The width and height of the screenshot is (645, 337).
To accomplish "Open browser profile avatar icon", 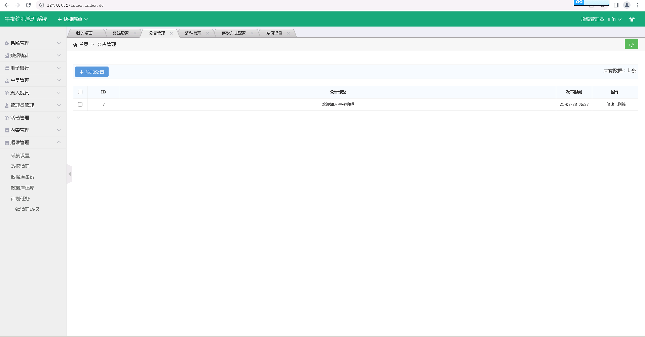I will point(627,5).
